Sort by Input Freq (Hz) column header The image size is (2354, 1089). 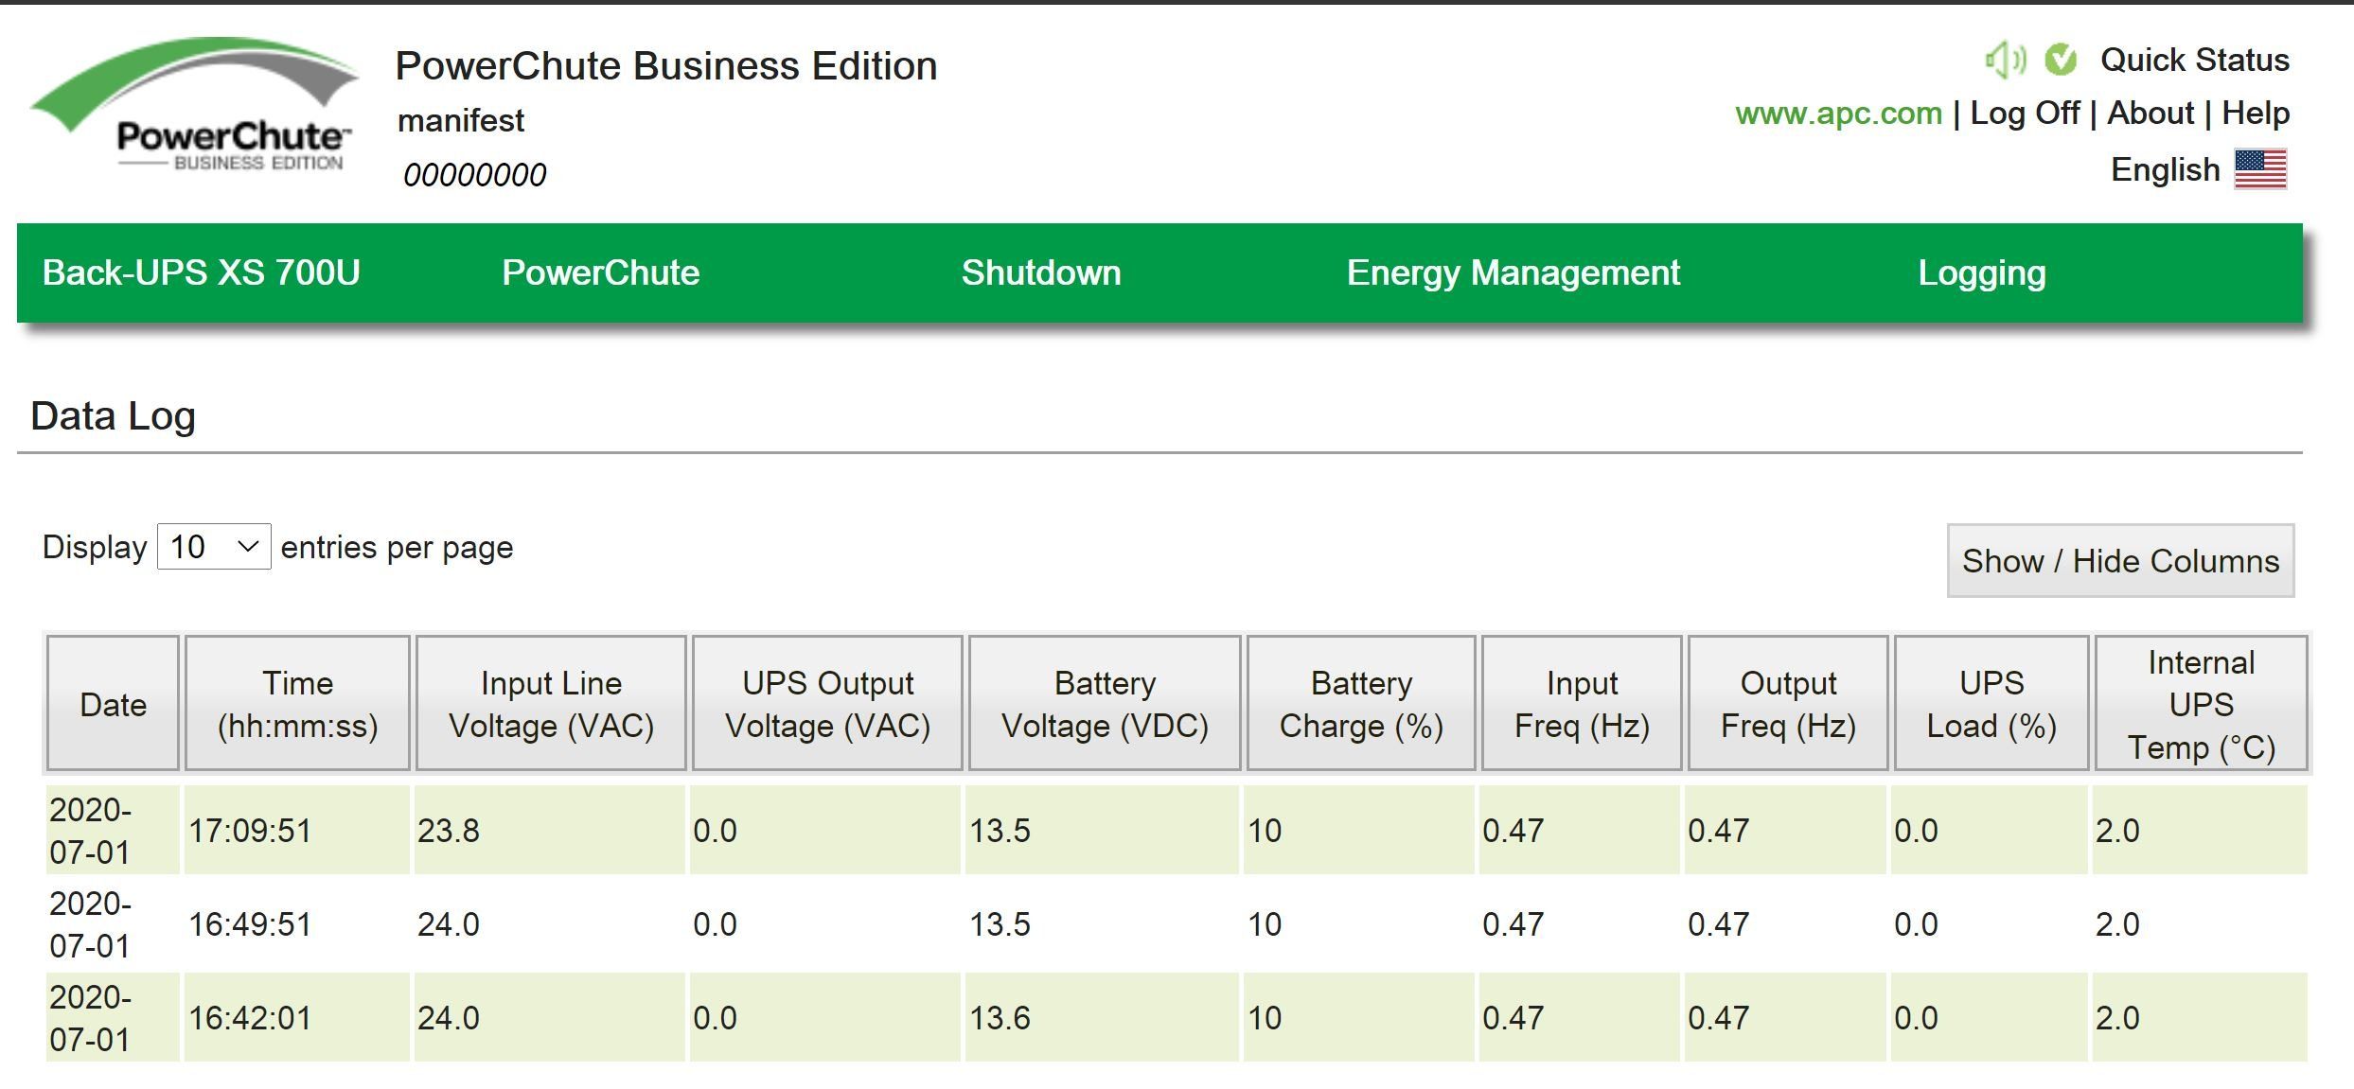[1582, 704]
